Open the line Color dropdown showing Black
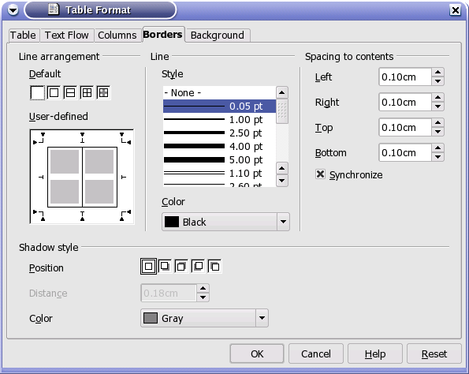 225,222
